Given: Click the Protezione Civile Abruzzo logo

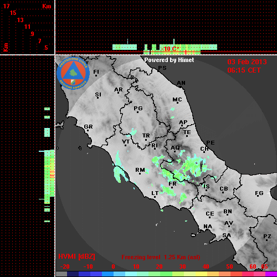Looking at the screenshot, I should pyautogui.click(x=73, y=73).
